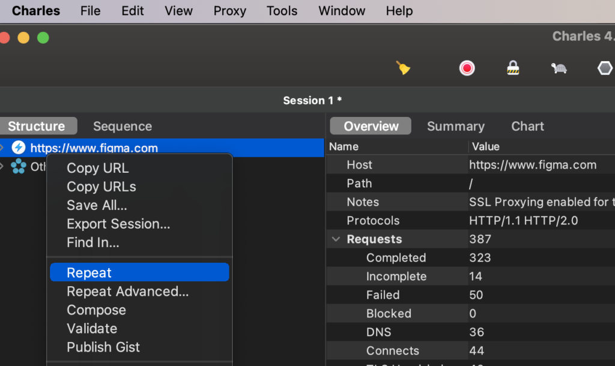Screen dimensions: 615x366
Task: Open the Summary tab
Action: click(455, 126)
